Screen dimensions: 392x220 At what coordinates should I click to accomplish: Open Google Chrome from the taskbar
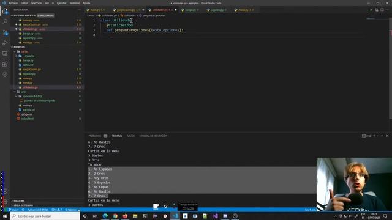tap(115, 216)
